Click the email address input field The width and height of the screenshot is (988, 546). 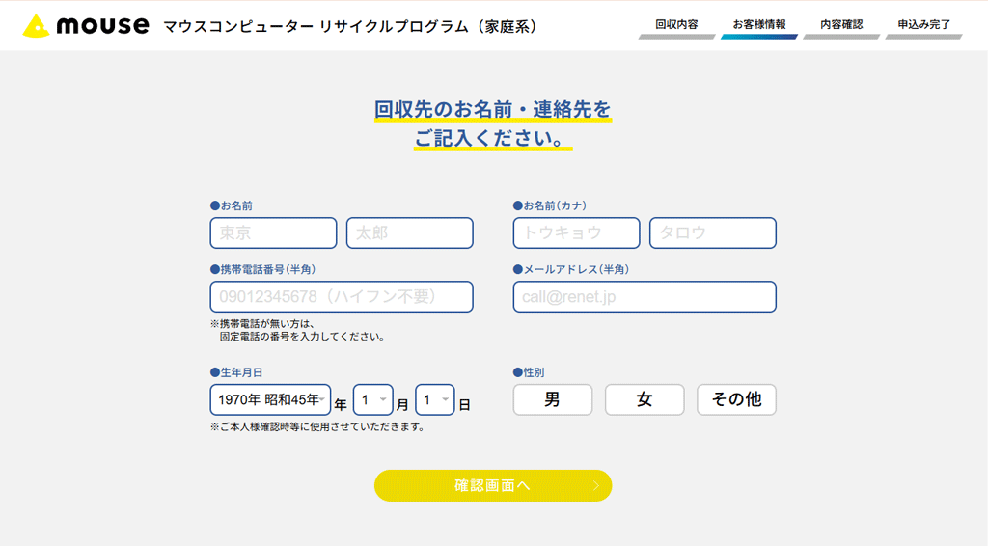(x=645, y=297)
